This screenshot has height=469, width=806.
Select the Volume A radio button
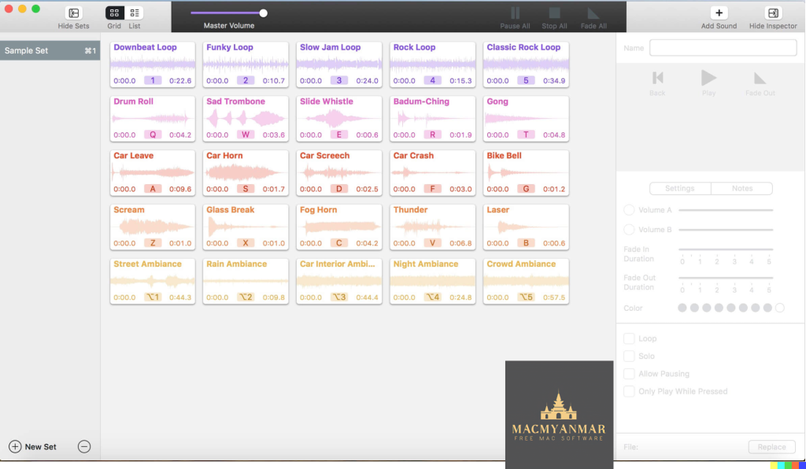(629, 210)
